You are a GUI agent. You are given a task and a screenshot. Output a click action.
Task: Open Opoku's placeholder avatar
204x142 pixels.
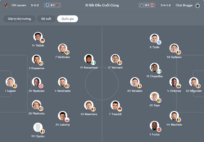click(x=38, y=127)
